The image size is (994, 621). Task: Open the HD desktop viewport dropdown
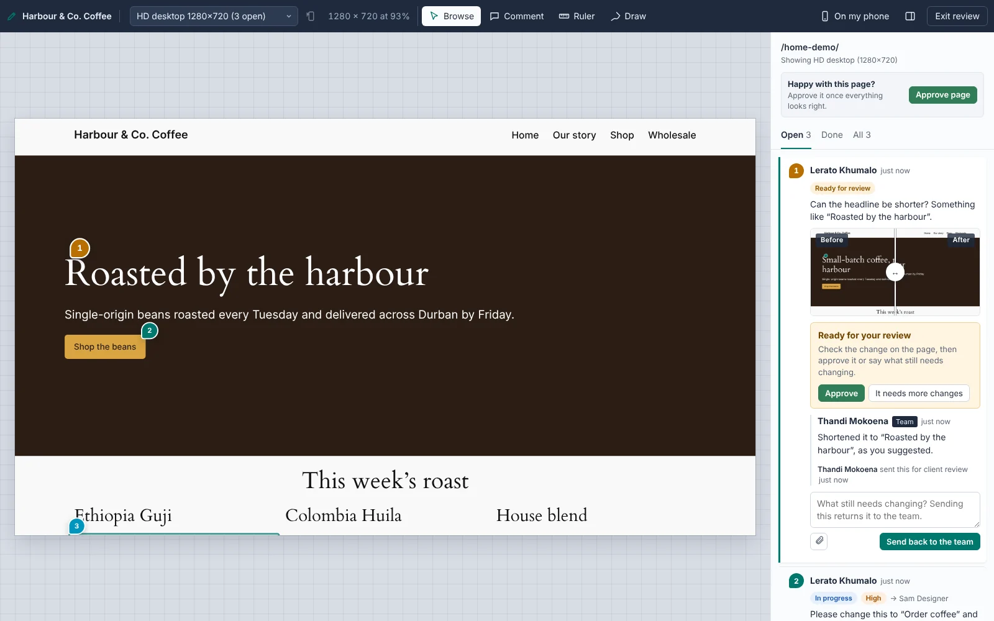click(214, 16)
